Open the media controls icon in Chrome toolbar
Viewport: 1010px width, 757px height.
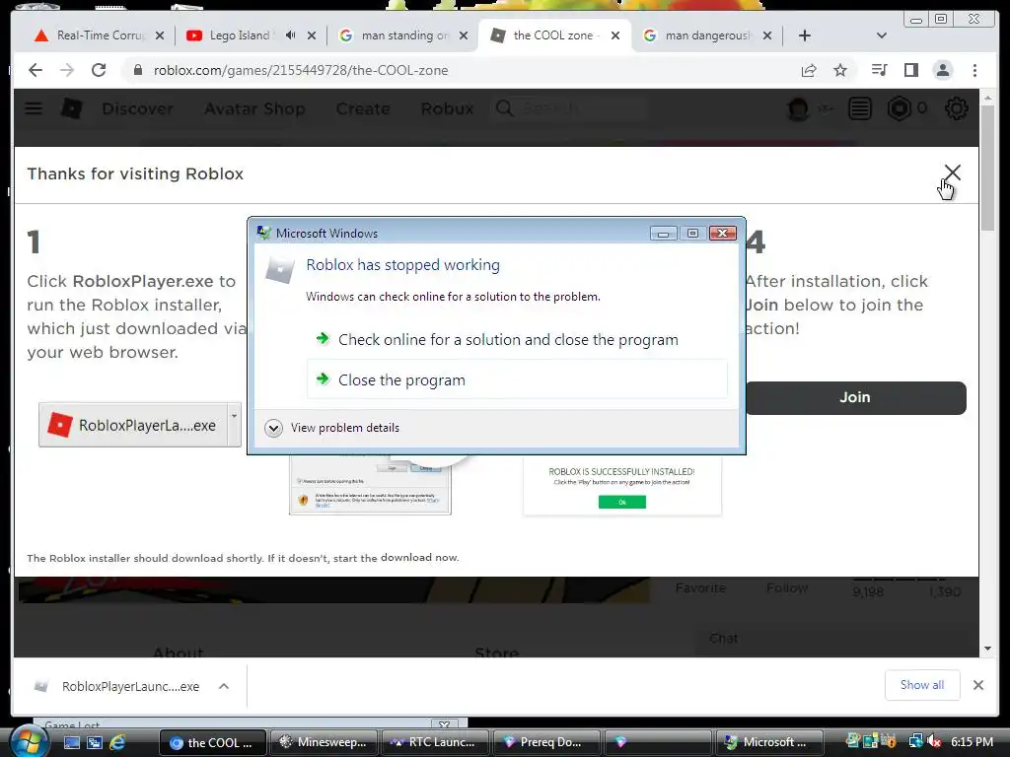[x=879, y=70]
